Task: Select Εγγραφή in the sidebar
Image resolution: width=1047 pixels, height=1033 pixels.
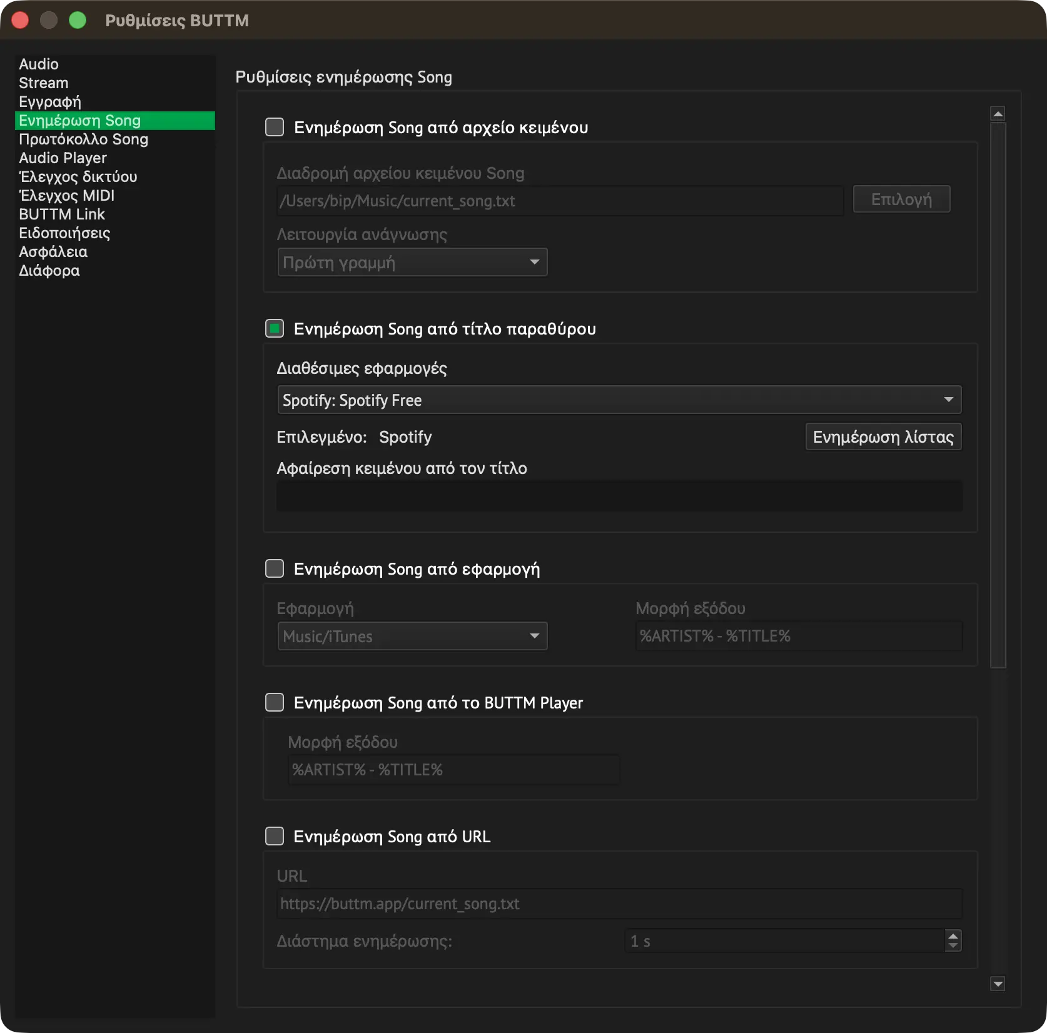Action: pos(115,102)
